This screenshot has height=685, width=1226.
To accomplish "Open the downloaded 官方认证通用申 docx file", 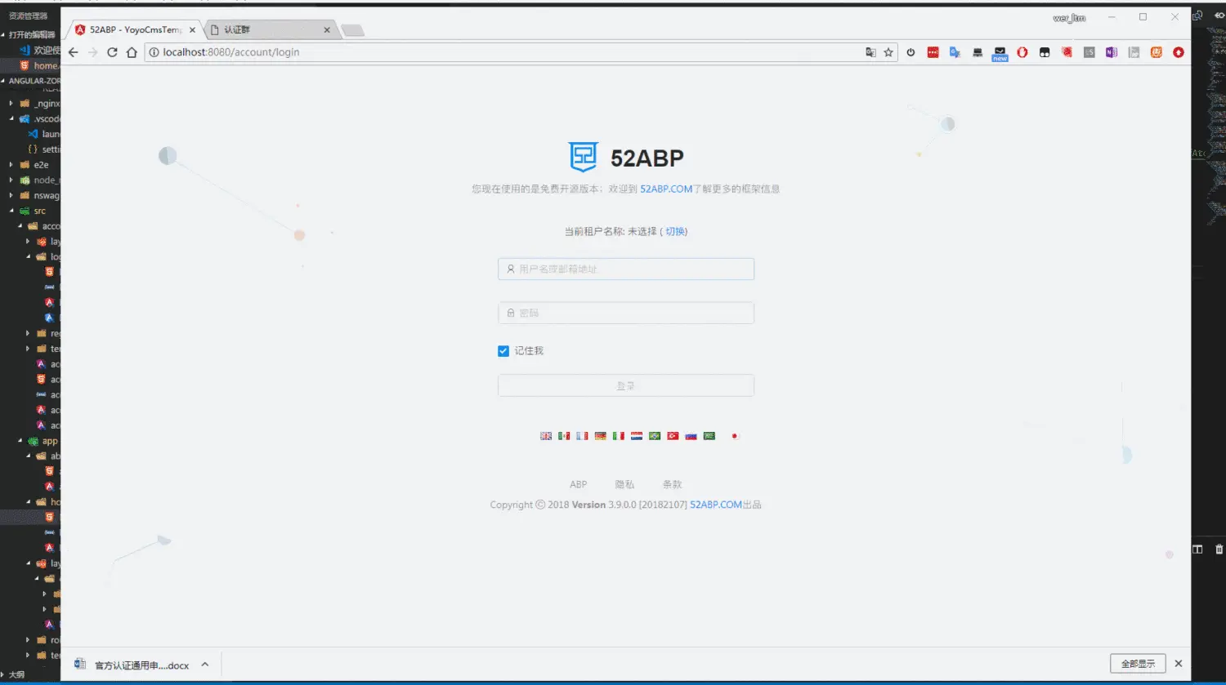I will 133,665.
